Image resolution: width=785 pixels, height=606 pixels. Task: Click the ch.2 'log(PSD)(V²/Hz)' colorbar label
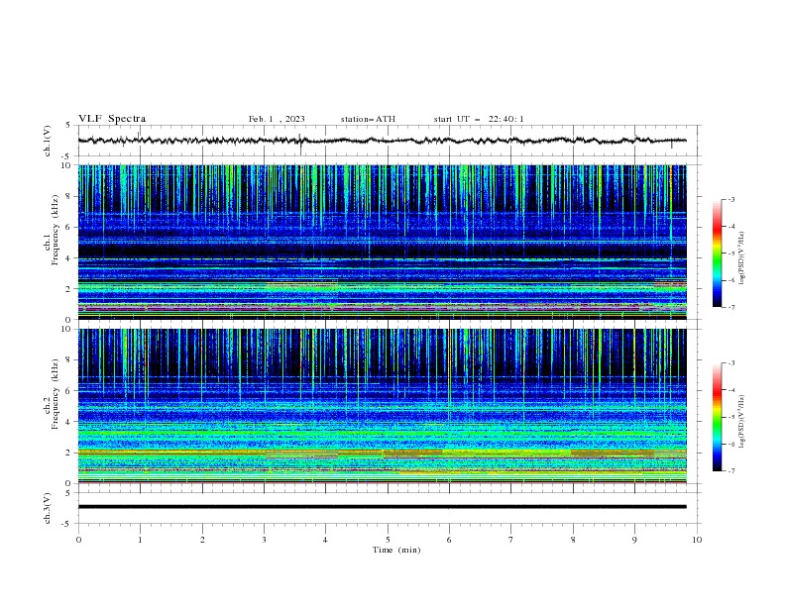click(x=741, y=422)
